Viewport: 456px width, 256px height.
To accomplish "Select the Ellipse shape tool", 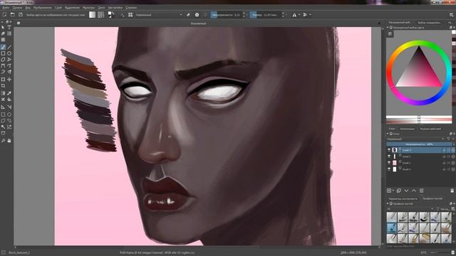I will [9, 53].
